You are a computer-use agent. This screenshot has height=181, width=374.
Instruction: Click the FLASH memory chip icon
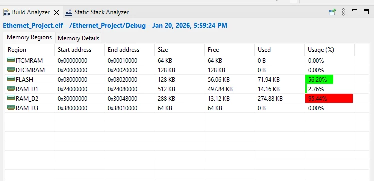[11, 79]
